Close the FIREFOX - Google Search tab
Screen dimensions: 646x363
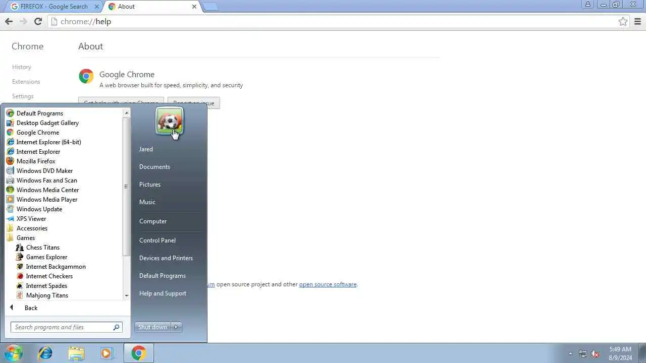pyautogui.click(x=97, y=7)
